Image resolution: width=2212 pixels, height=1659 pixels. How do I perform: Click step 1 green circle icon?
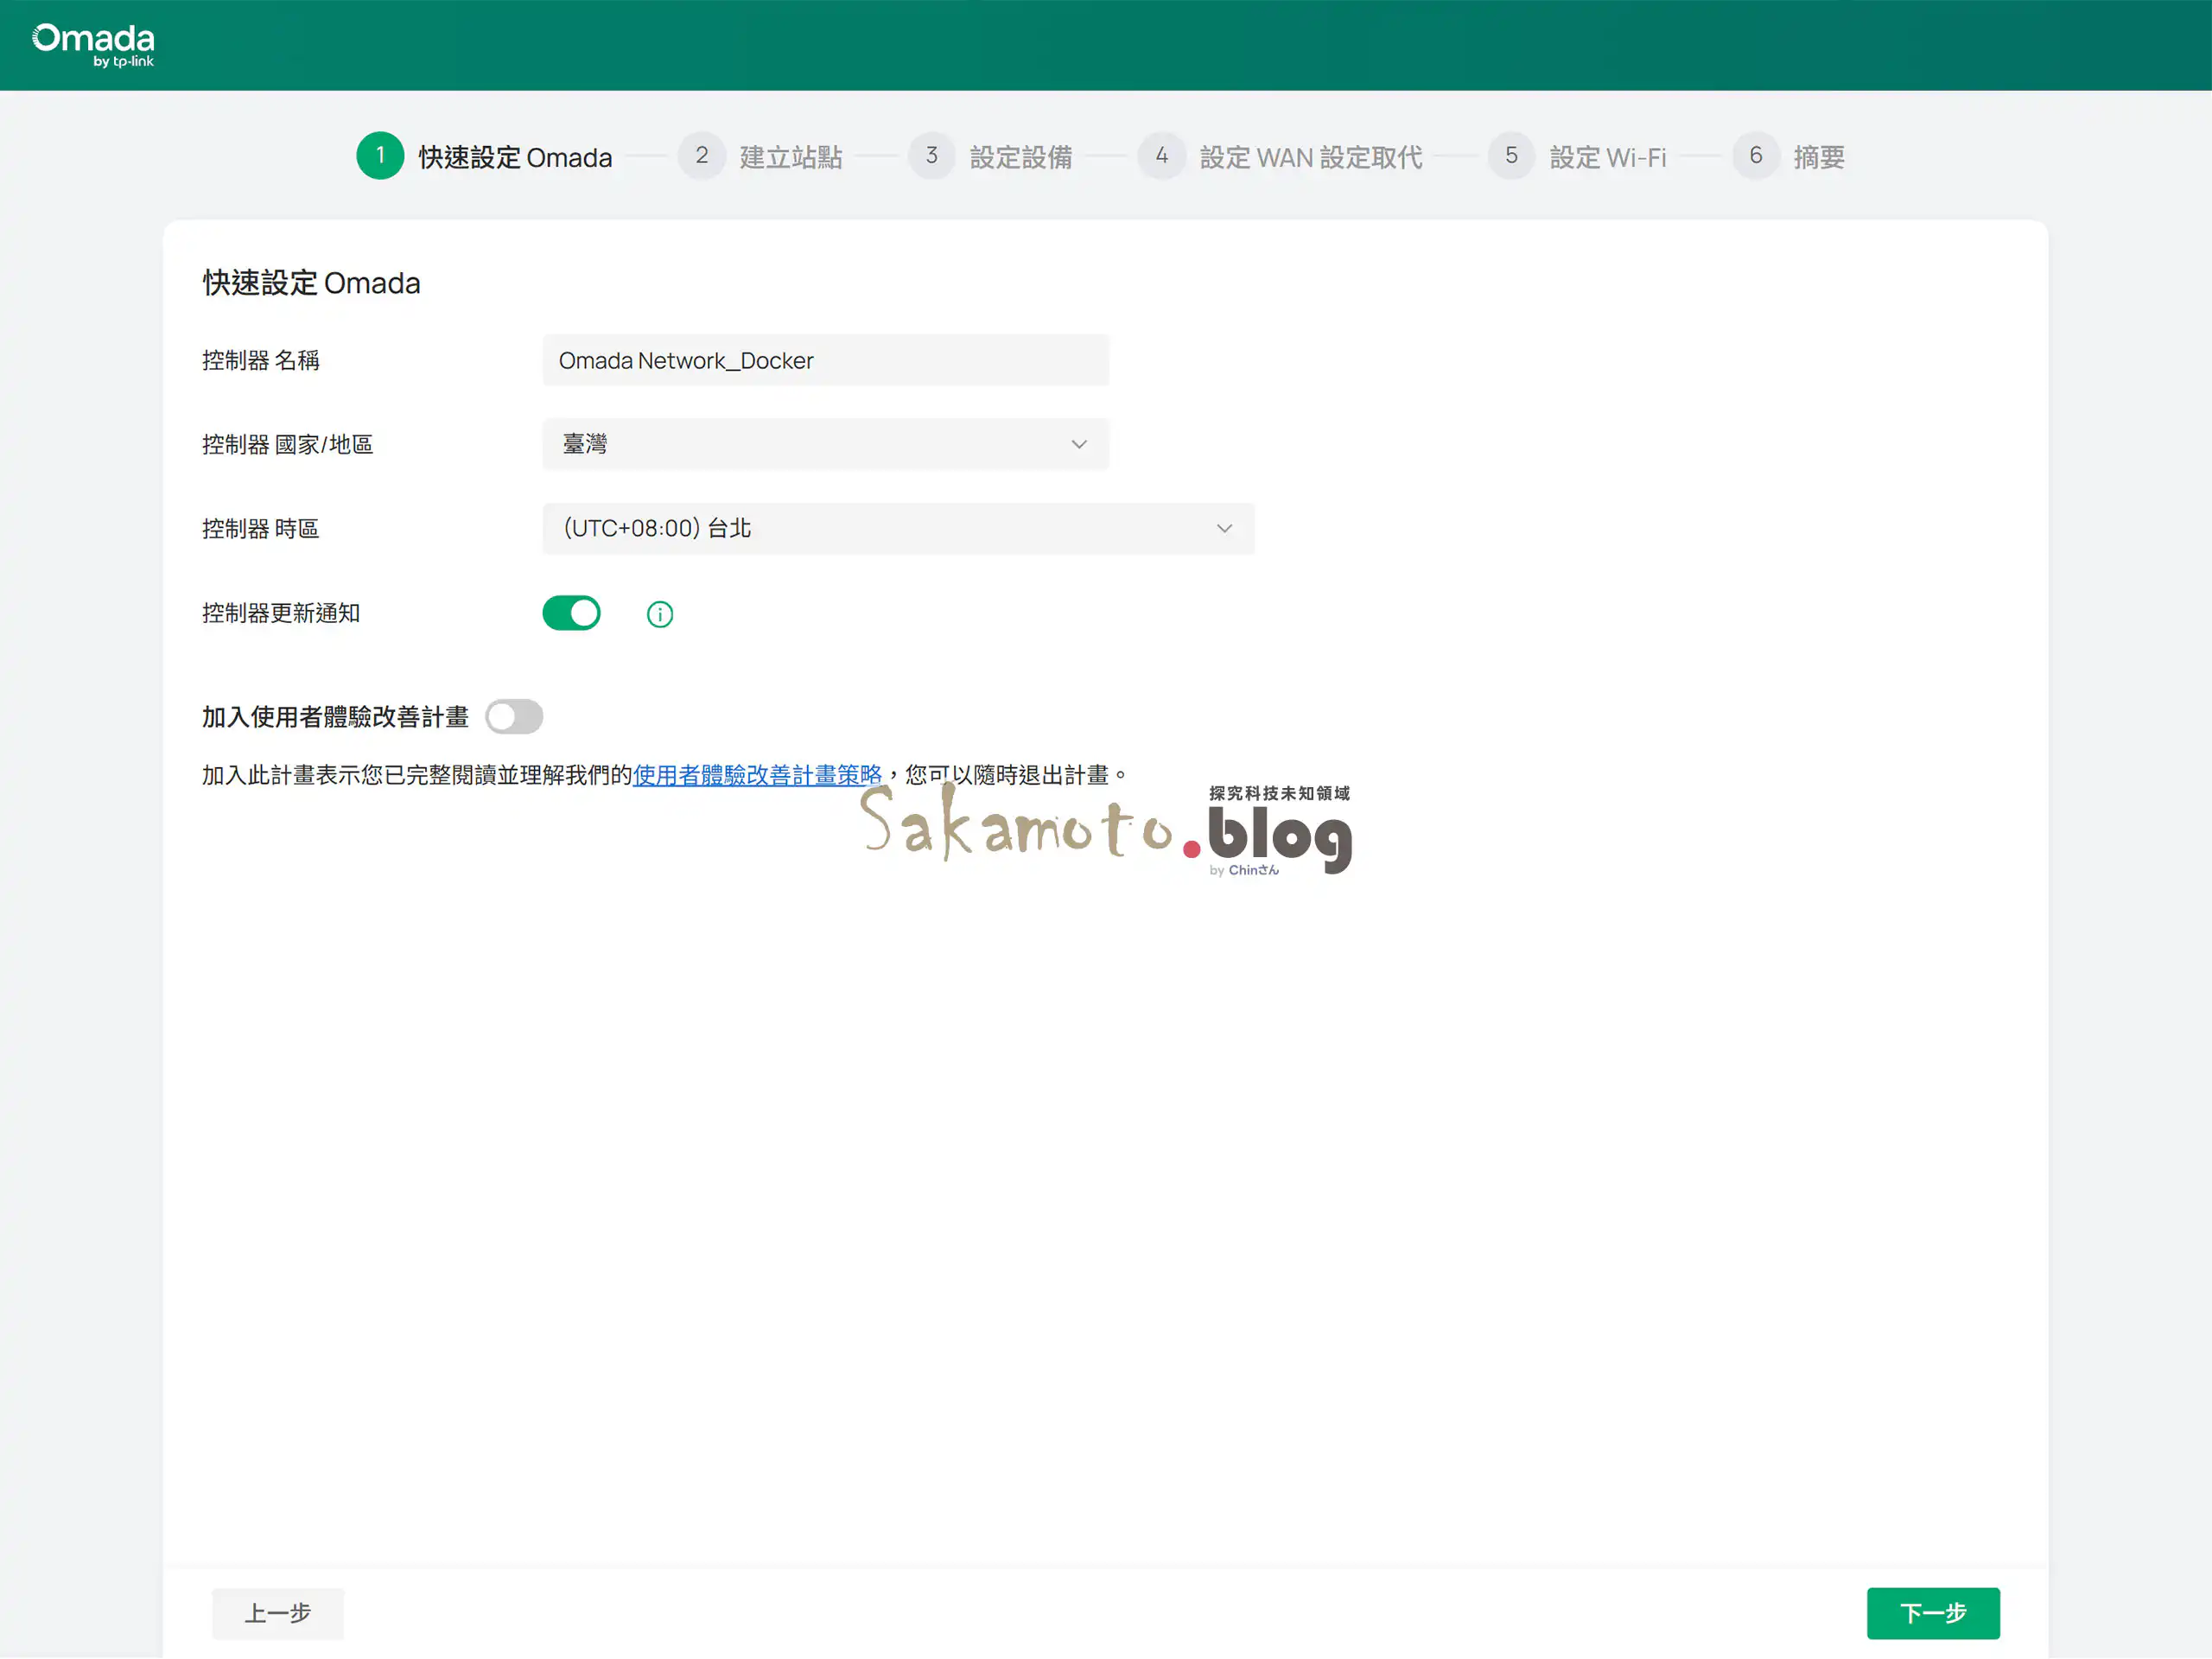380,156
